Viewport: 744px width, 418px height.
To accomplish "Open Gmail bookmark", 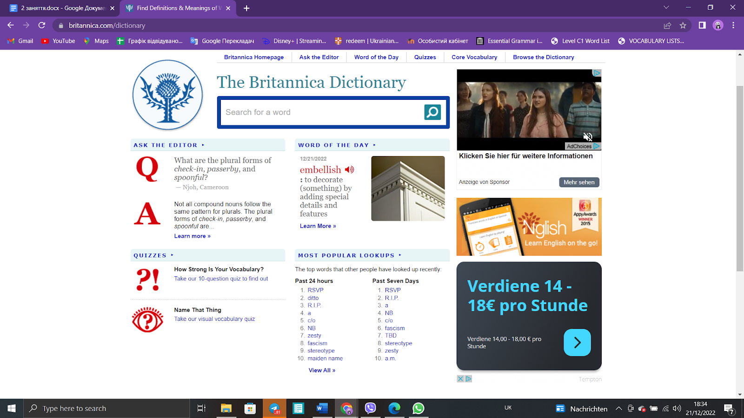I will (x=20, y=41).
